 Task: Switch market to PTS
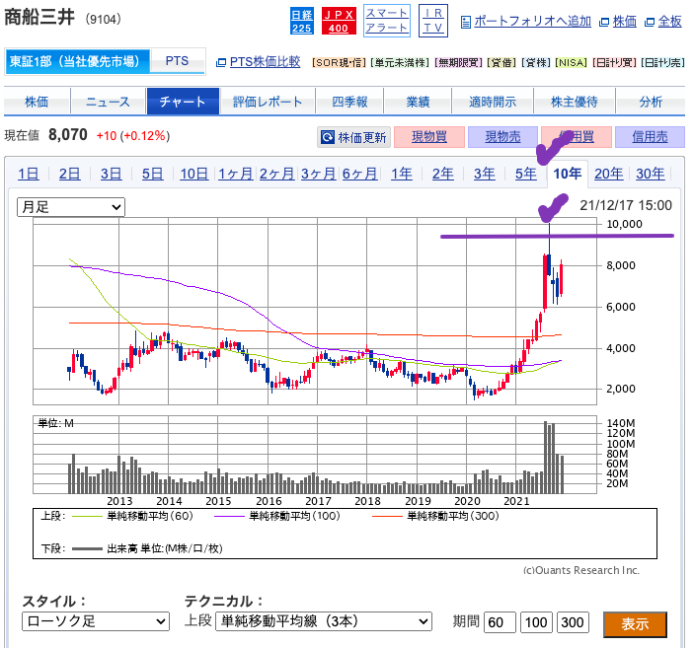click(177, 61)
